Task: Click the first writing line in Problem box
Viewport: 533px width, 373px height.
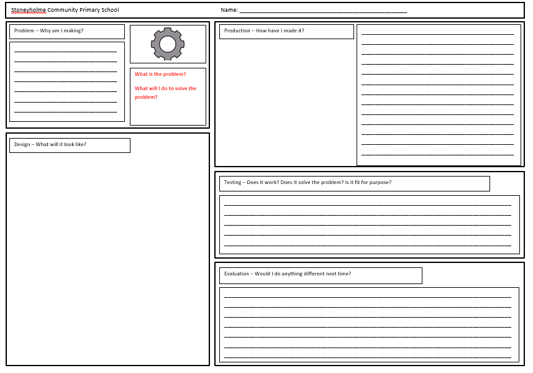Action: [65, 51]
